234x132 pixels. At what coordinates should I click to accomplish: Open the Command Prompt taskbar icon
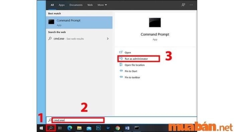pyautogui.click(x=137, y=128)
